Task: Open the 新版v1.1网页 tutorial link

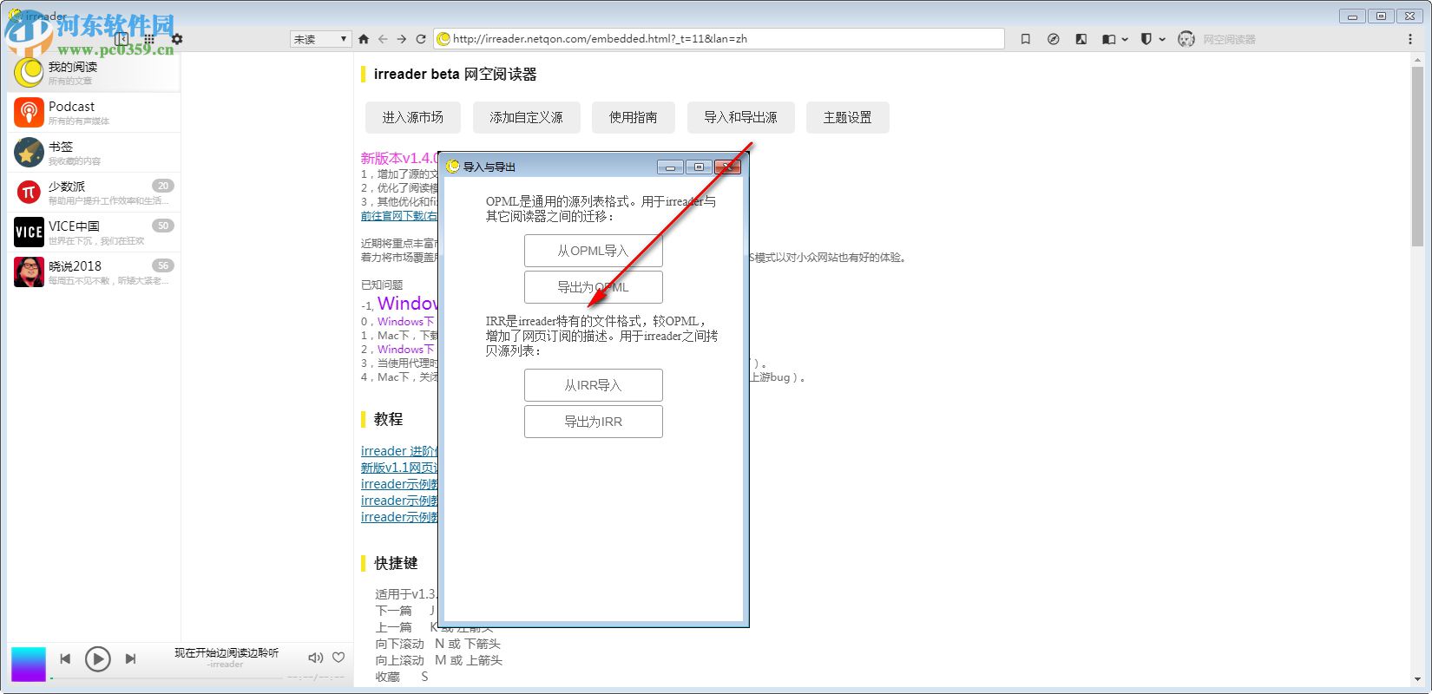Action: [x=399, y=468]
